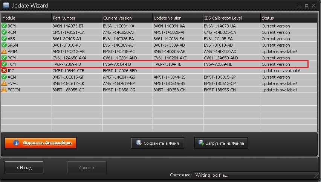Screen dimensions: 321x182
Task: Click the Status column header
Action: point(289,18)
